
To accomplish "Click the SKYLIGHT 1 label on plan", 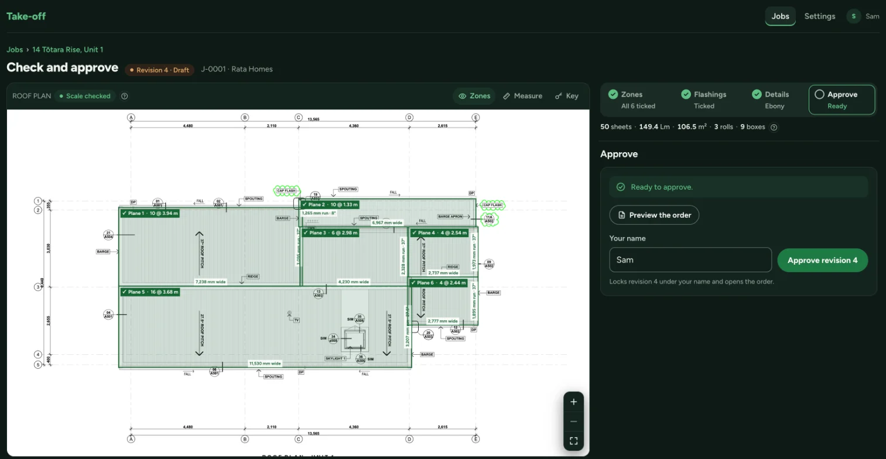I will (336, 358).
